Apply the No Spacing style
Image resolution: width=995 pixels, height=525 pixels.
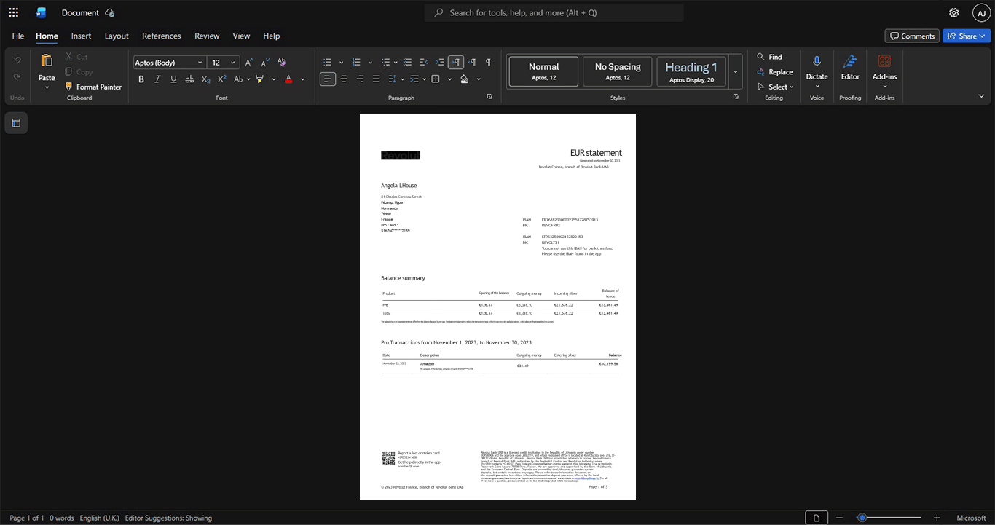(618, 71)
